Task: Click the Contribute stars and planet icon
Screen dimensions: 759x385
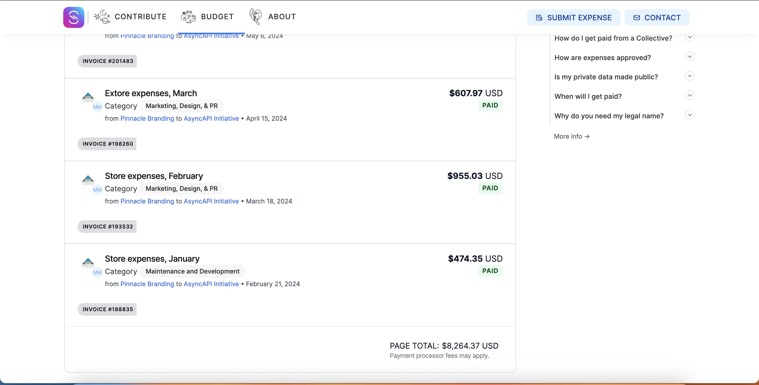Action: pos(102,17)
